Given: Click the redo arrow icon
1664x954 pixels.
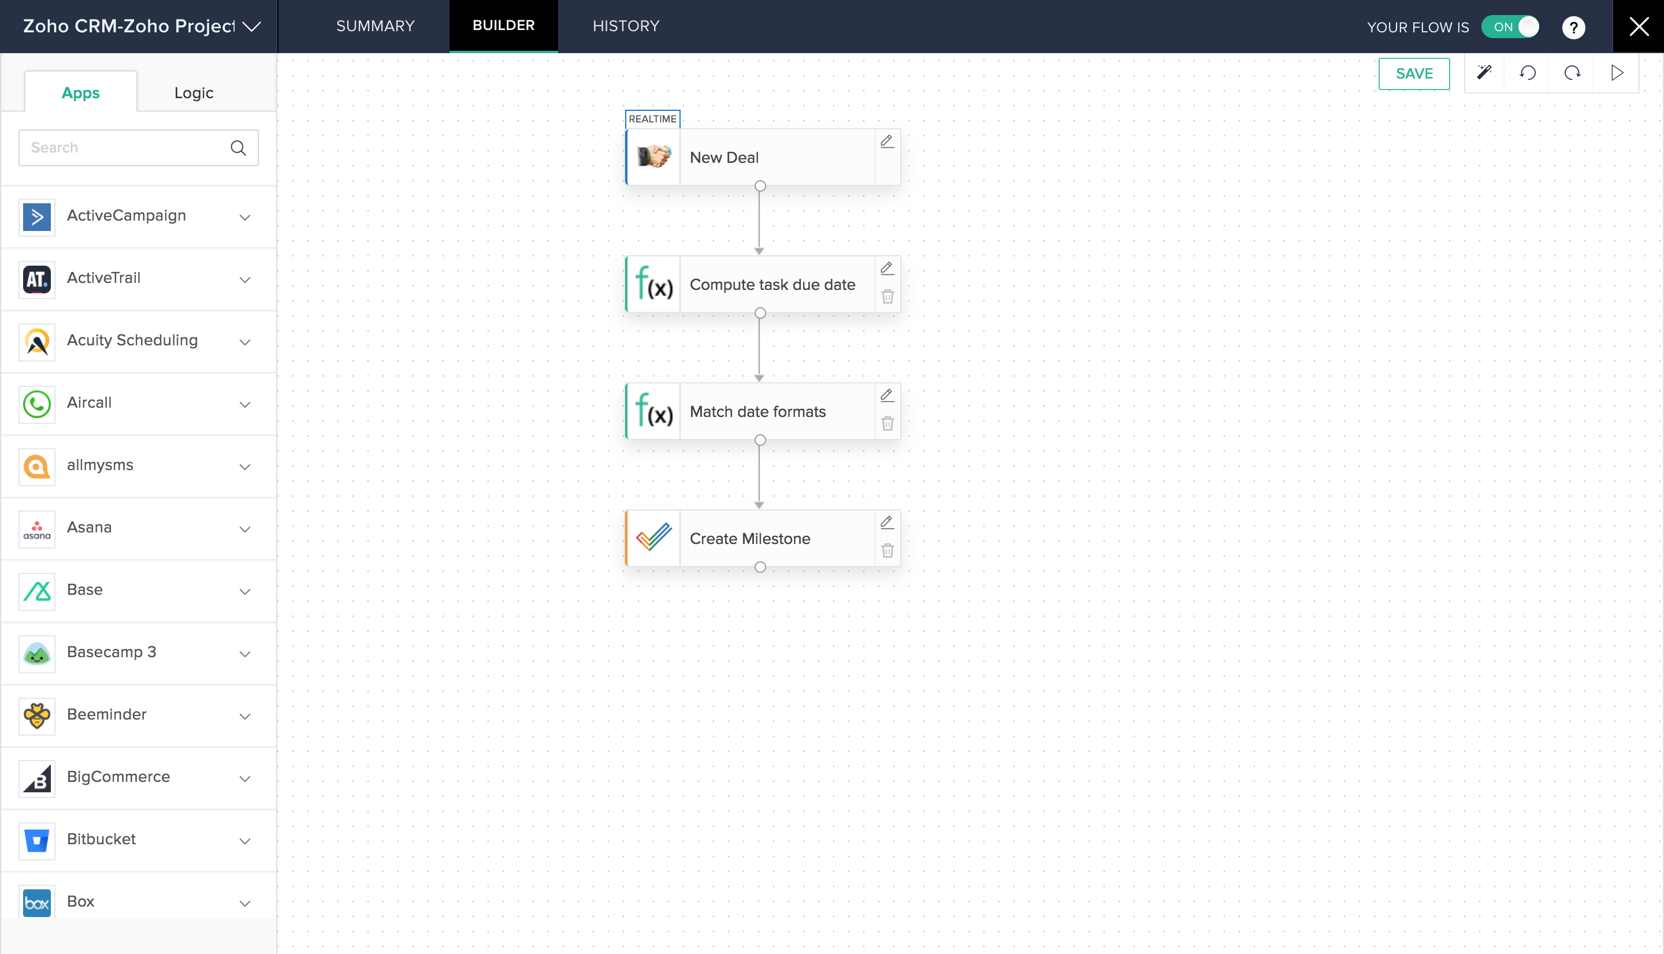Looking at the screenshot, I should click(1572, 73).
